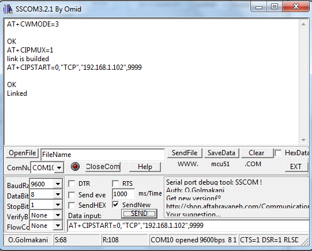Toggle the SendNew checkbox

[x=115, y=204]
